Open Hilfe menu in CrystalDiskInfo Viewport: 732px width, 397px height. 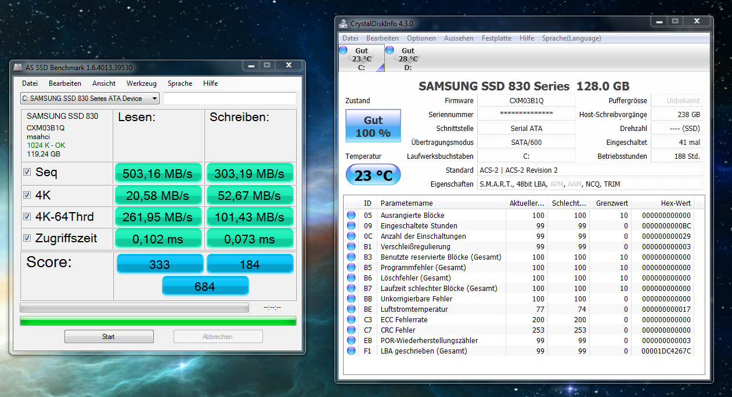[x=527, y=38]
